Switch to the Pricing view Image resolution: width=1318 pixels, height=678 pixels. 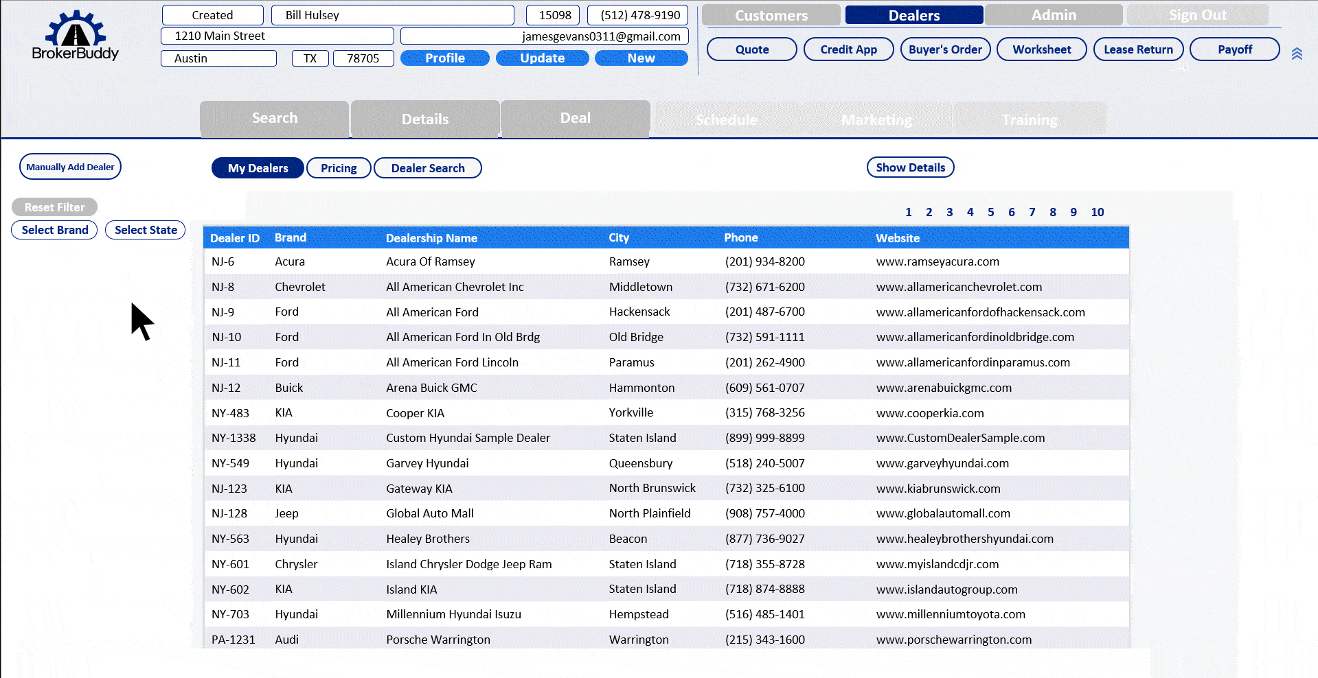(x=339, y=168)
